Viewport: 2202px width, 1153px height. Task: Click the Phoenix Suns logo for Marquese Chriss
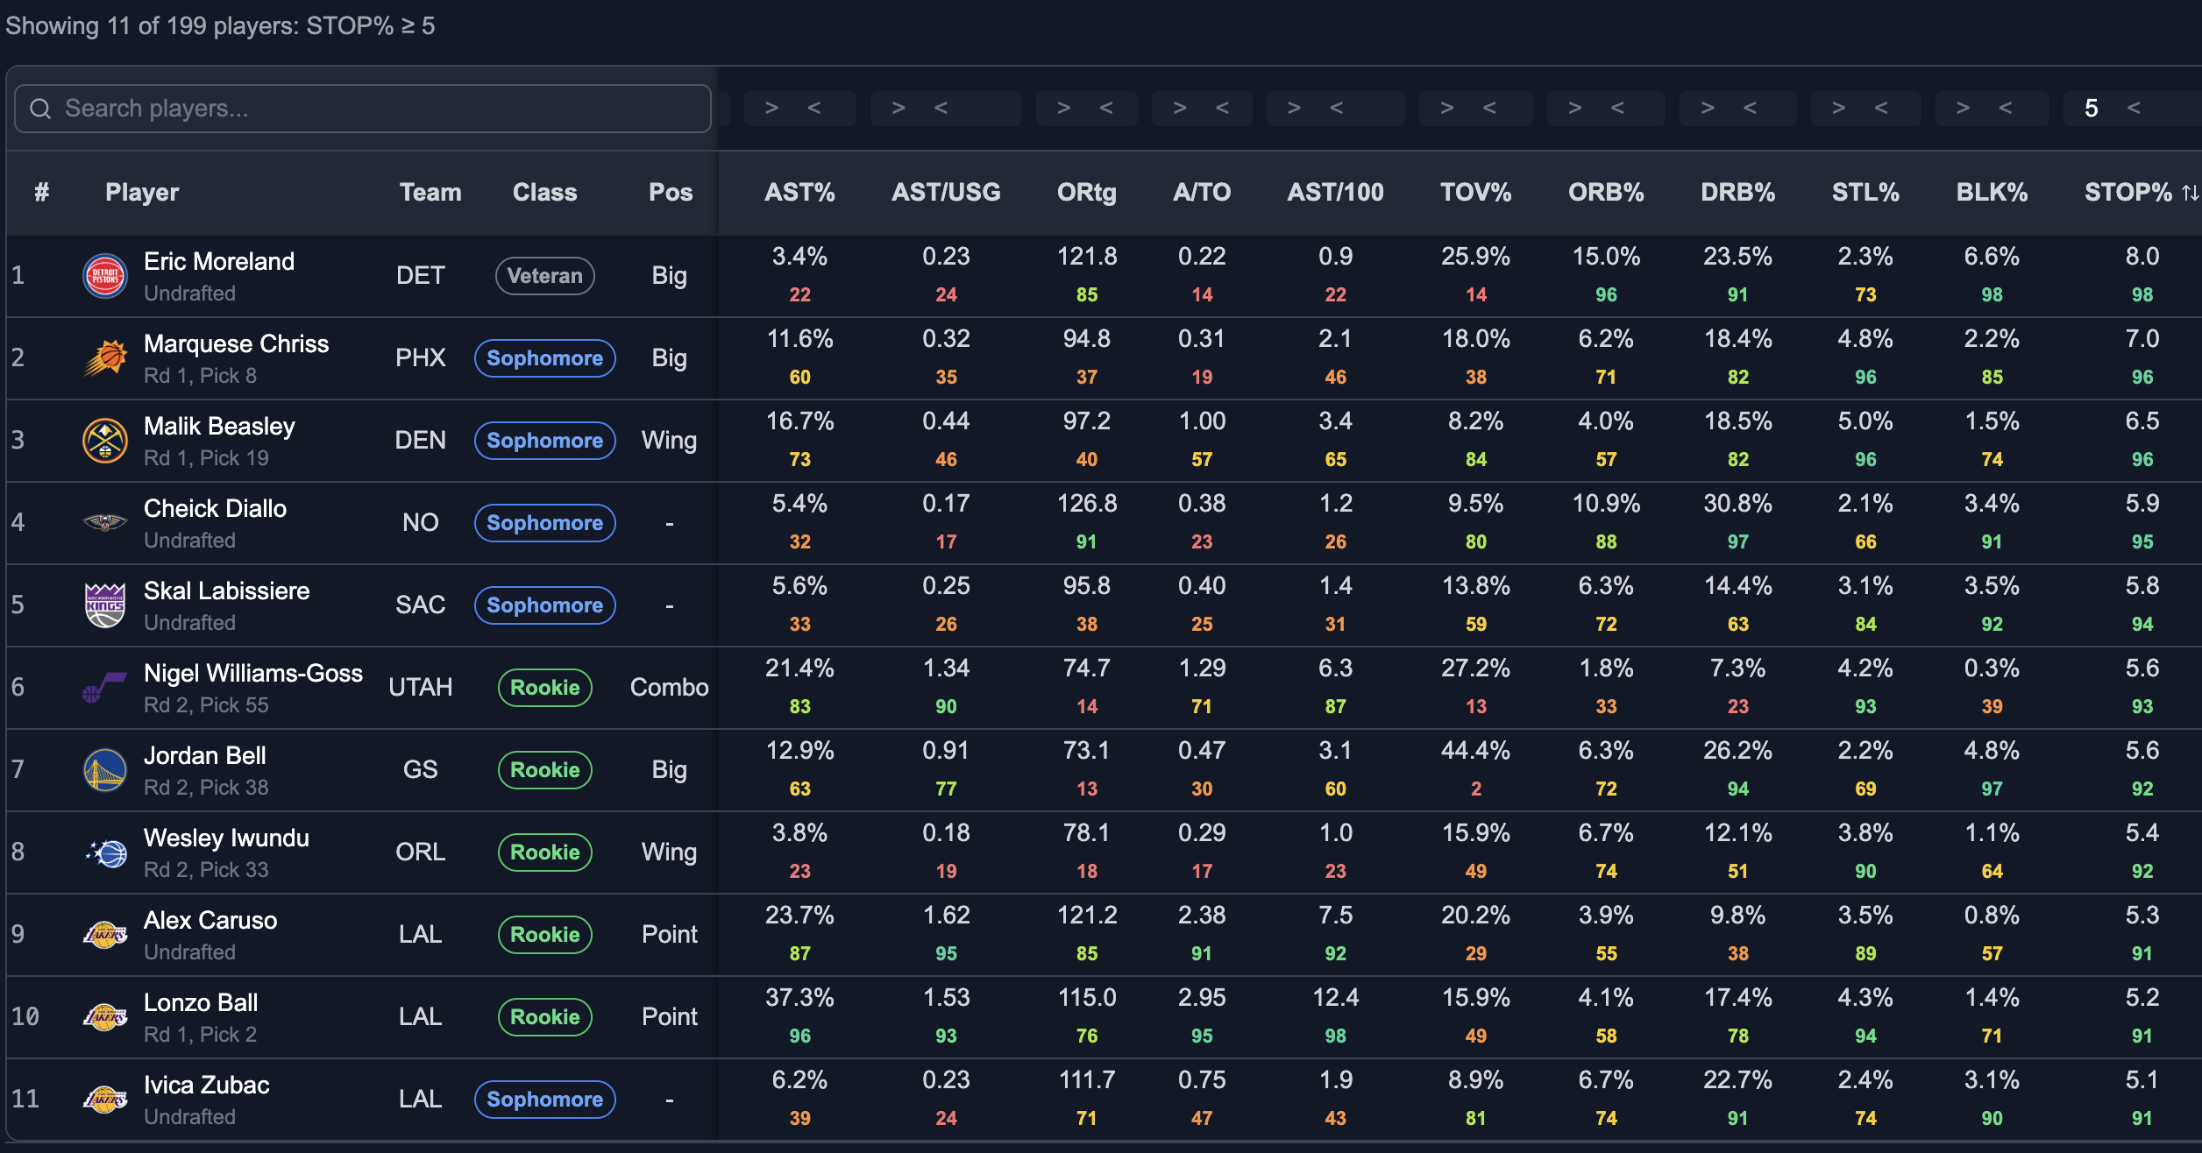point(105,358)
